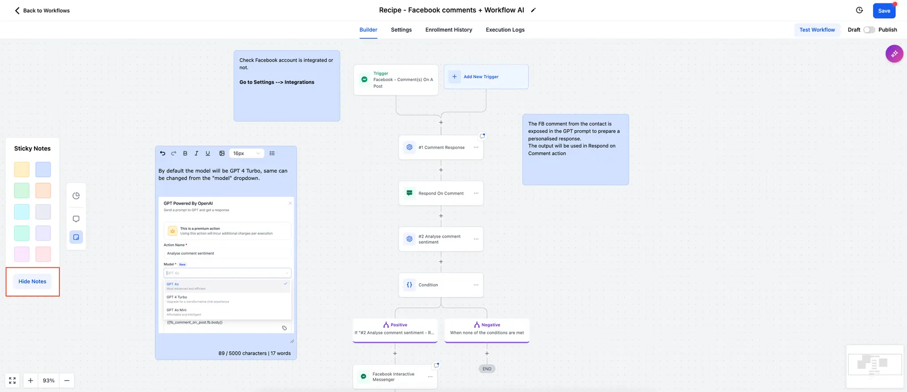Image resolution: width=907 pixels, height=392 pixels.
Task: Open the Enrollment History tab
Action: click(448, 30)
